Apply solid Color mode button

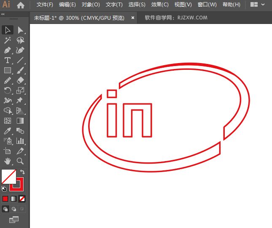click(x=5, y=199)
